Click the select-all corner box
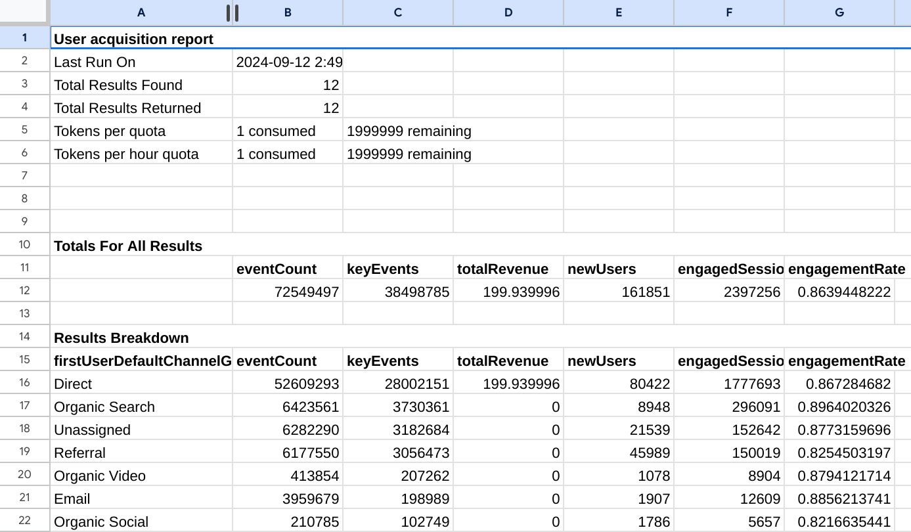Screen dimensions: 911x532 pos(24,12)
